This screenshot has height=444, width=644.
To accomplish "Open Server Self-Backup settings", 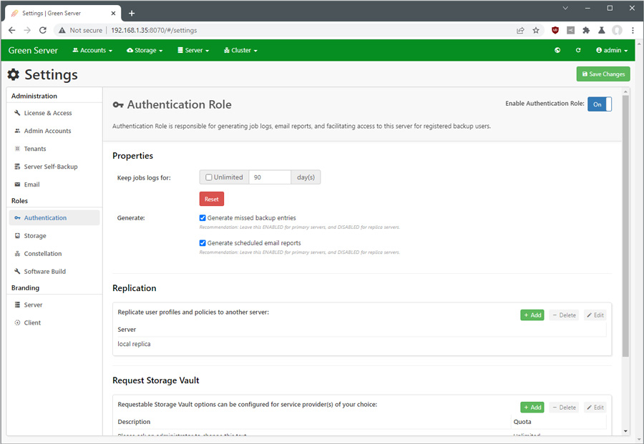I will pyautogui.click(x=54, y=167).
